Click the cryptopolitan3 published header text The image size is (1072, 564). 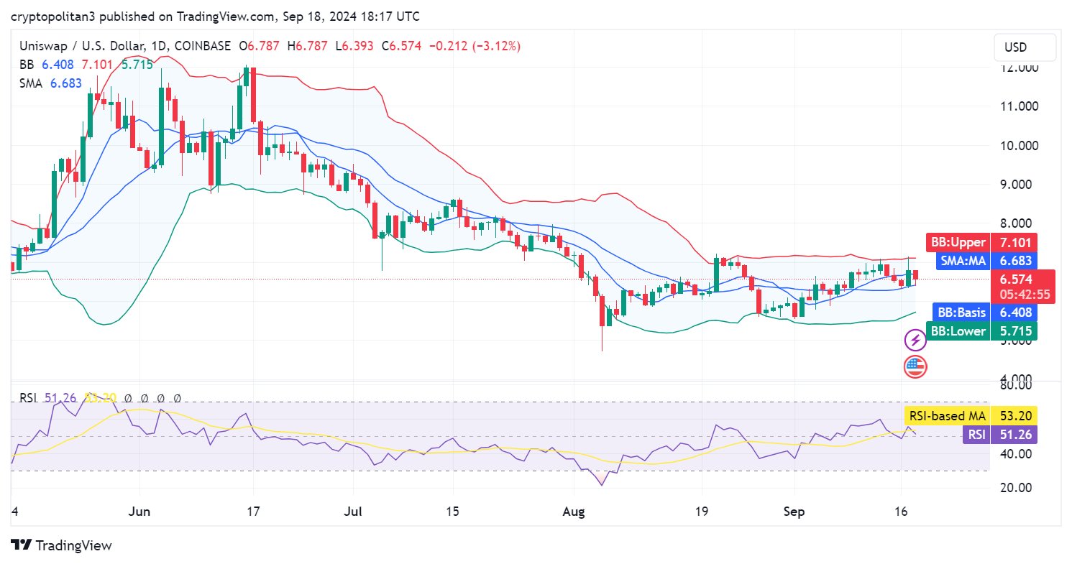[216, 16]
